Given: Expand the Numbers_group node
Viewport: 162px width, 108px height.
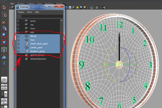Looking at the screenshot, I should [x=18, y=52].
